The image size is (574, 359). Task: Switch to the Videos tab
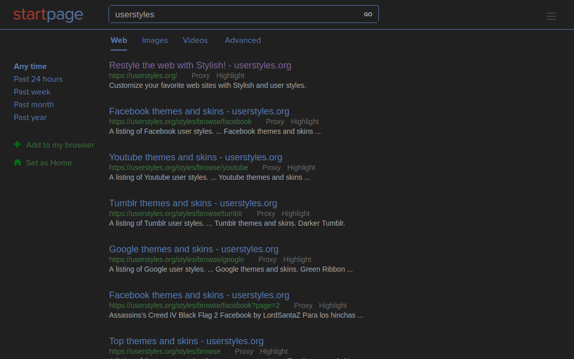pyautogui.click(x=195, y=40)
